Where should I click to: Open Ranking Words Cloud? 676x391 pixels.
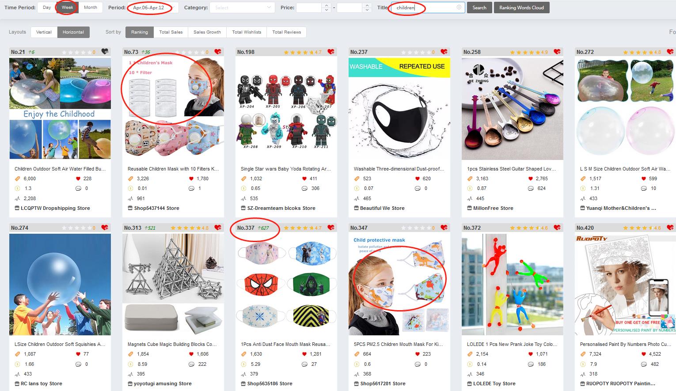522,8
